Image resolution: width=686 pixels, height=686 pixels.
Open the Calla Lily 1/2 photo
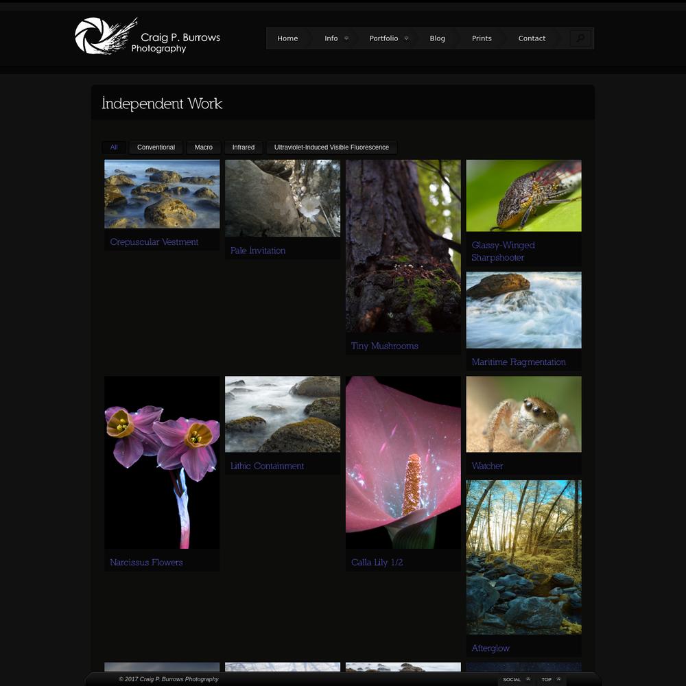(x=403, y=462)
